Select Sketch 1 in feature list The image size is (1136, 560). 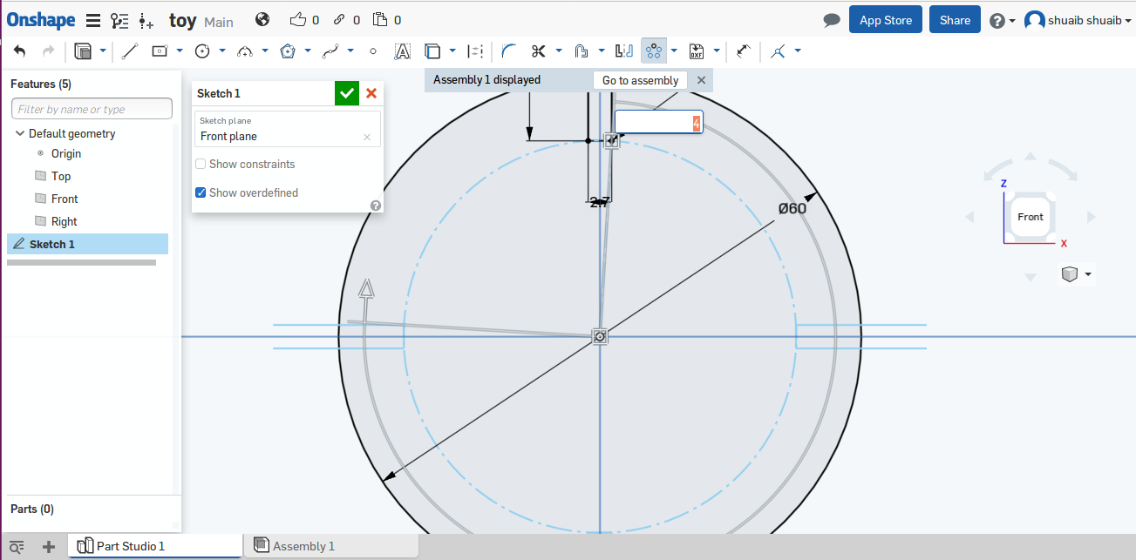87,244
